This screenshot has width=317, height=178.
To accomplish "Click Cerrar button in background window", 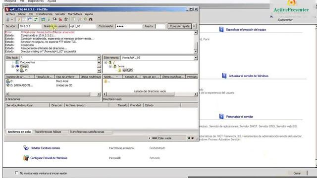I will (297, 173).
